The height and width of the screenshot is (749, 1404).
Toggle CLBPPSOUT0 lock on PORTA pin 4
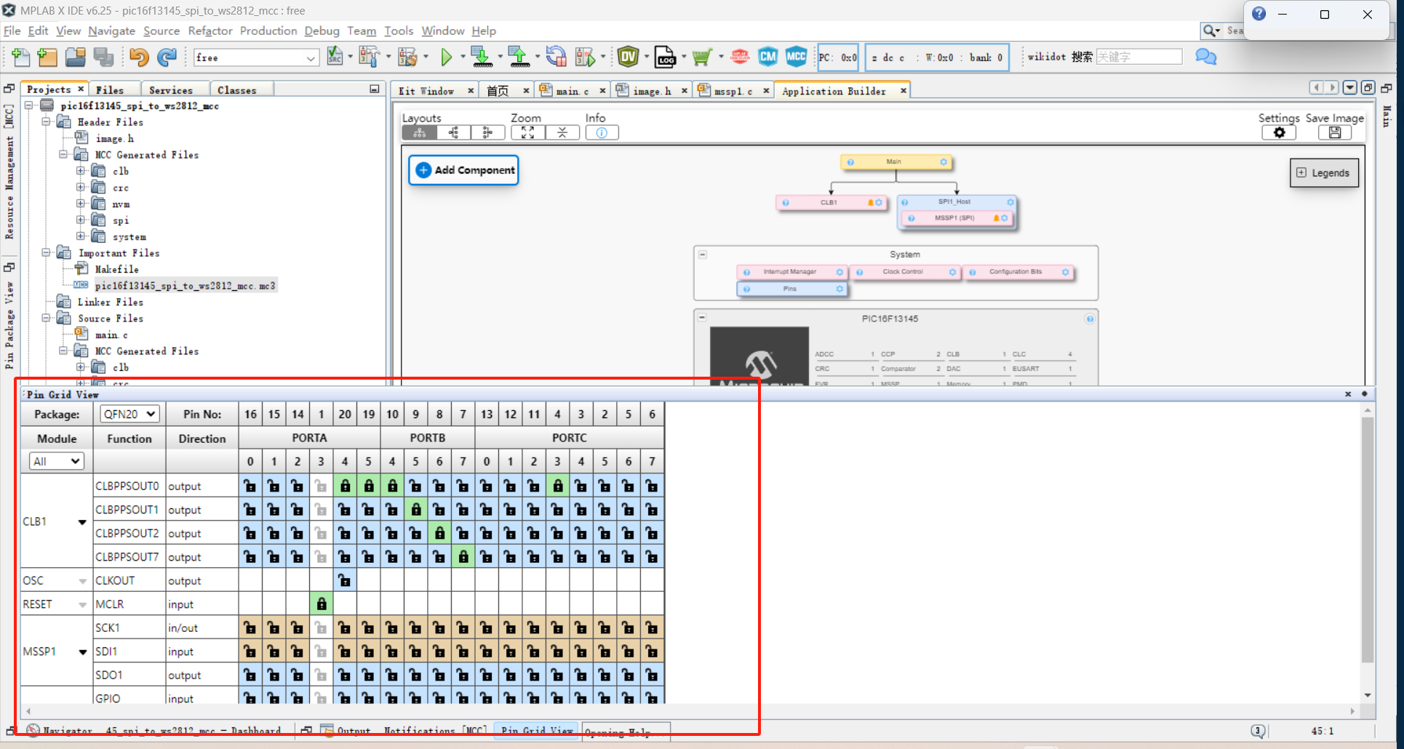pyautogui.click(x=345, y=486)
